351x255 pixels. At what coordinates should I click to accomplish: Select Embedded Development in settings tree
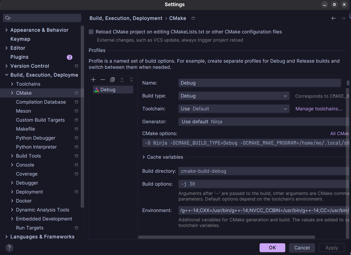[44, 219]
